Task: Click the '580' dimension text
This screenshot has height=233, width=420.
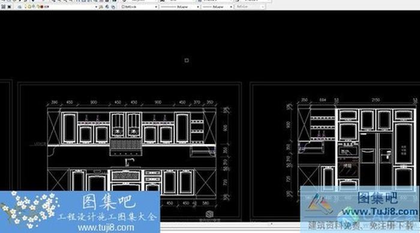Action: [x=205, y=203]
